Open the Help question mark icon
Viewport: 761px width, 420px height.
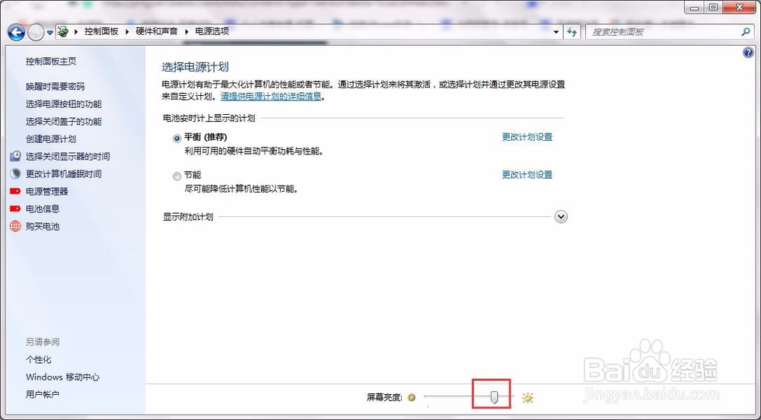coord(748,52)
